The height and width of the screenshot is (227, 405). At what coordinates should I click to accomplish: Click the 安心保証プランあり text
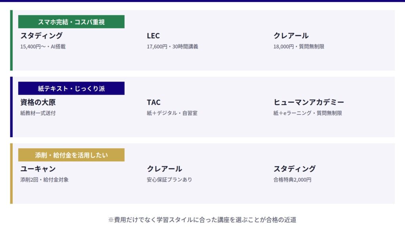(169, 180)
